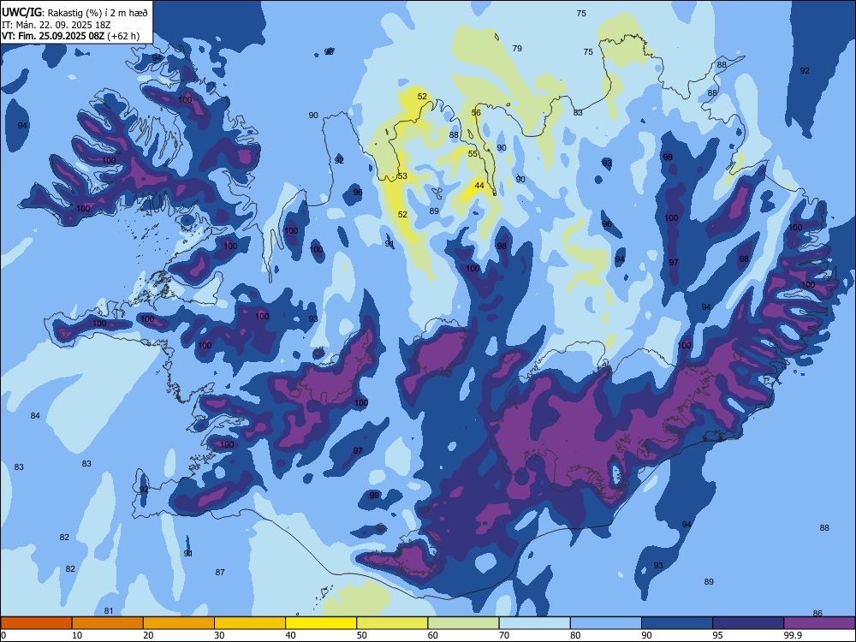The height and width of the screenshot is (642, 856).
Task: Click the light orange 20–30 legend swatch
Action: tap(179, 623)
